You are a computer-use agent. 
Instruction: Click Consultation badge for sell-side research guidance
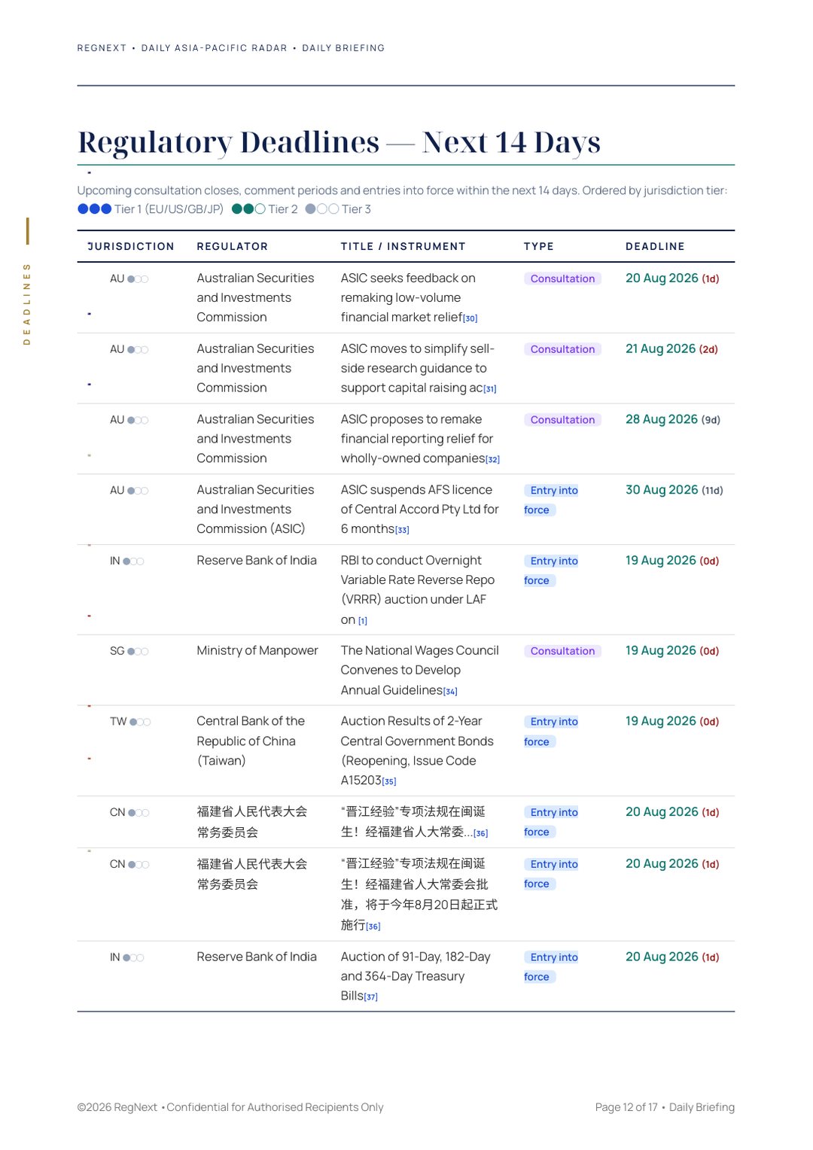(562, 349)
